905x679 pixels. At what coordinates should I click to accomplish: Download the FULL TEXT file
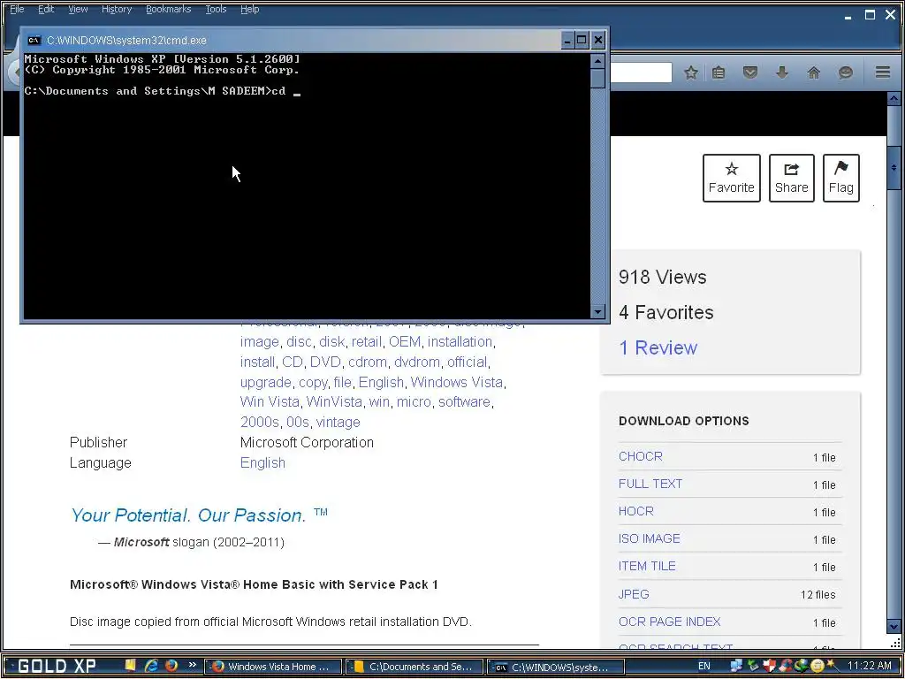(650, 484)
